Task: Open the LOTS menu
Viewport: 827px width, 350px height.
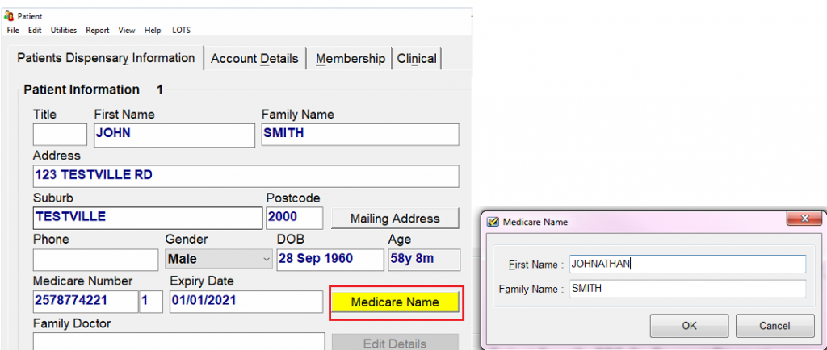Action: click(182, 30)
